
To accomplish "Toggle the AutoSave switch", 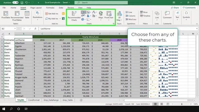I will pyautogui.click(x=15, y=2).
